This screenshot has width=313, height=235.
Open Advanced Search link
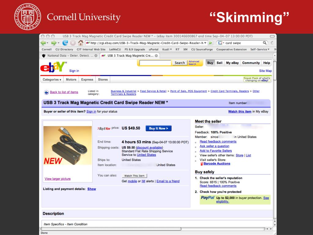point(194,63)
